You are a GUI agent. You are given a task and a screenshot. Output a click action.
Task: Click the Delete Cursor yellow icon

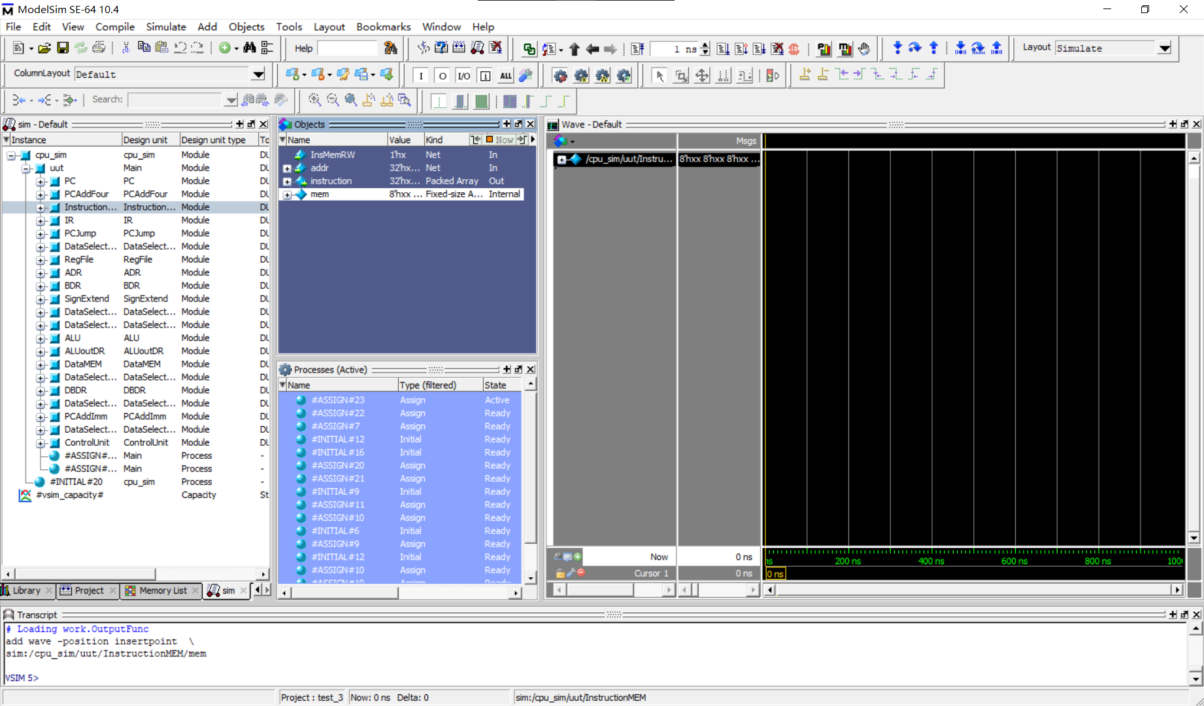click(x=824, y=75)
